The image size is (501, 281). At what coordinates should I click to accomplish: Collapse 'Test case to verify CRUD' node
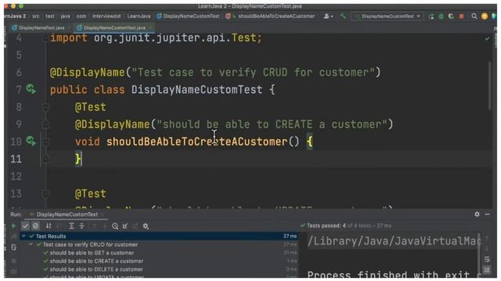pyautogui.click(x=31, y=244)
